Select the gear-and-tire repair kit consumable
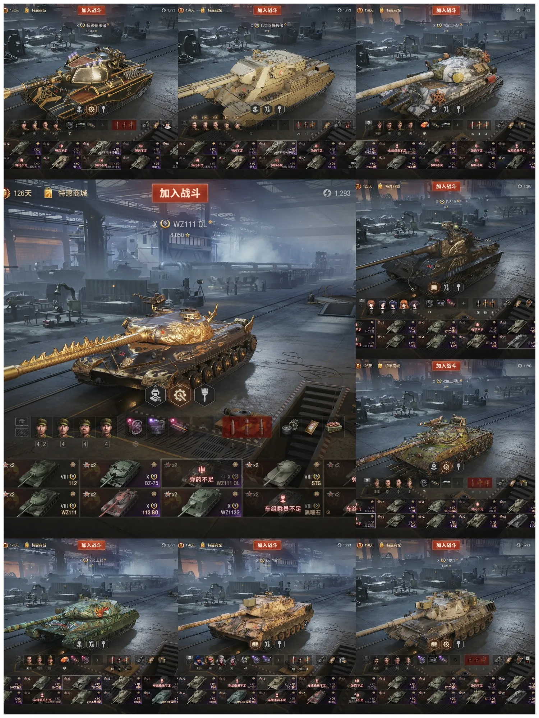The image size is (539, 718). pyautogui.click(x=290, y=427)
